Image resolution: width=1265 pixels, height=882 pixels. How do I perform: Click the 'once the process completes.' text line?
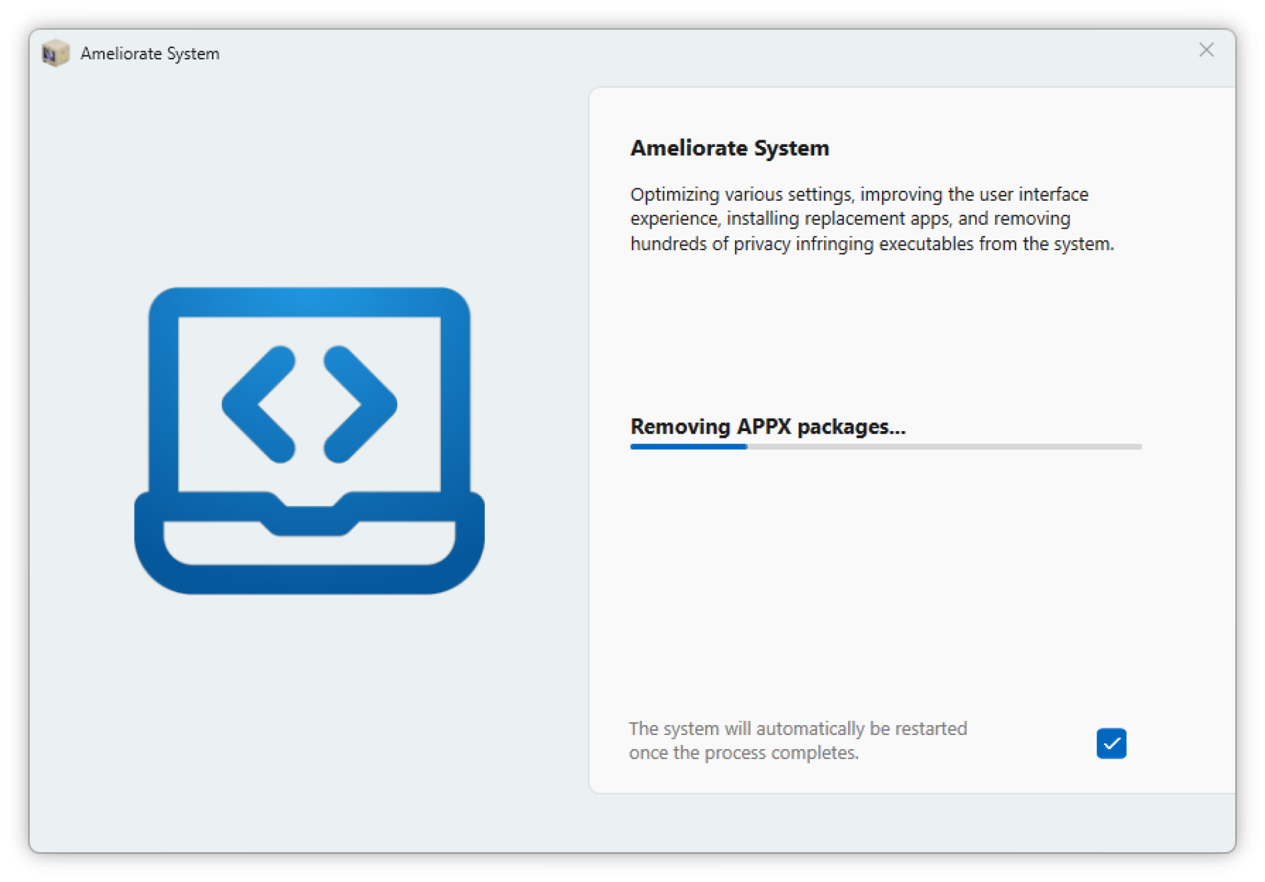(x=744, y=753)
